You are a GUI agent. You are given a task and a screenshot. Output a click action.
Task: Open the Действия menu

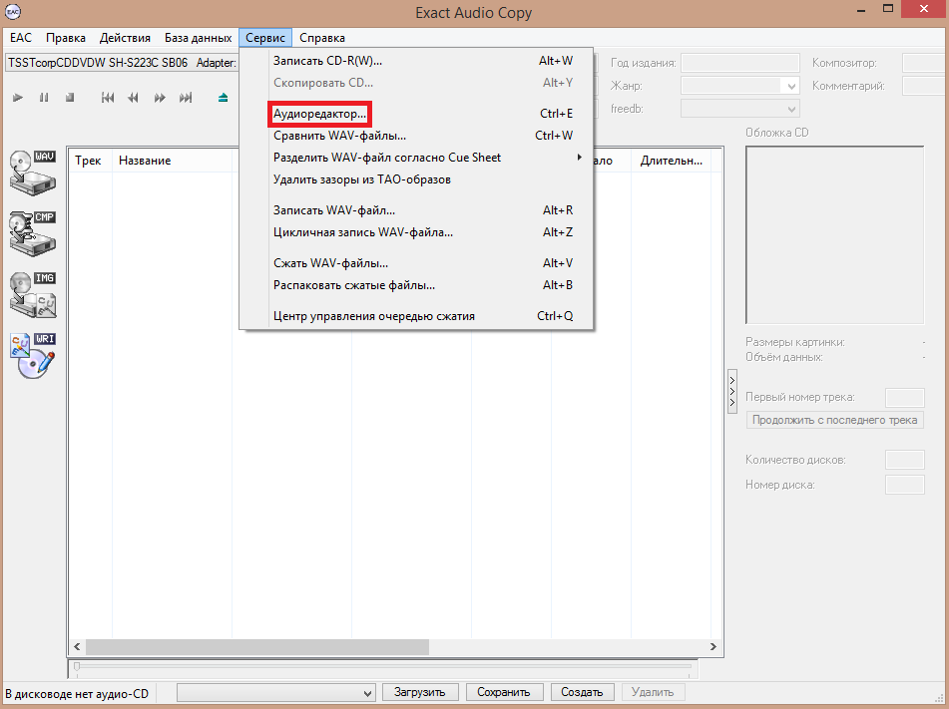[x=125, y=38]
